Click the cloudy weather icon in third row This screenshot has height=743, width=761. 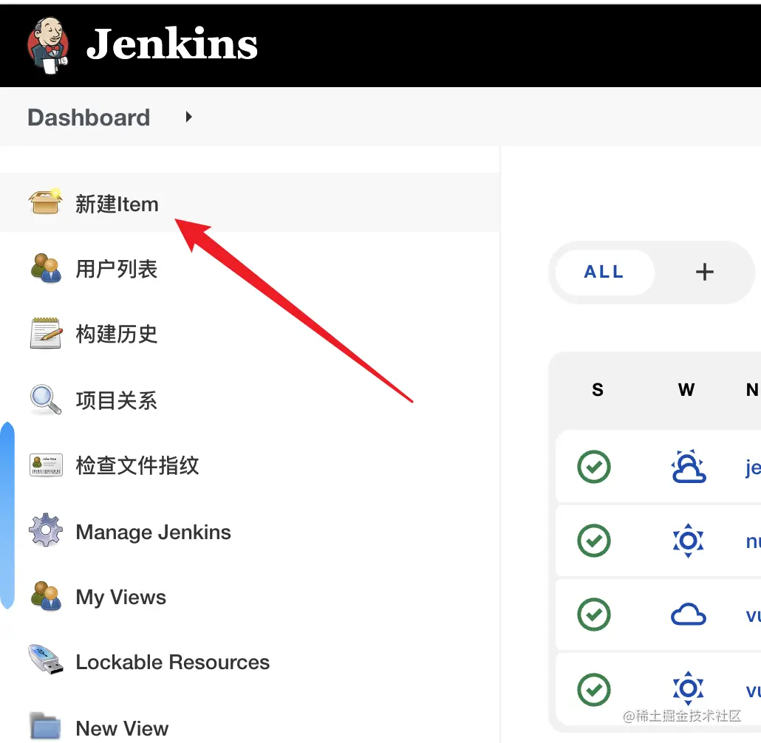(688, 614)
